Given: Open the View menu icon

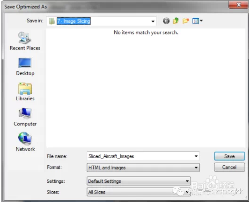Looking at the screenshot, I should pyautogui.click(x=197, y=21).
